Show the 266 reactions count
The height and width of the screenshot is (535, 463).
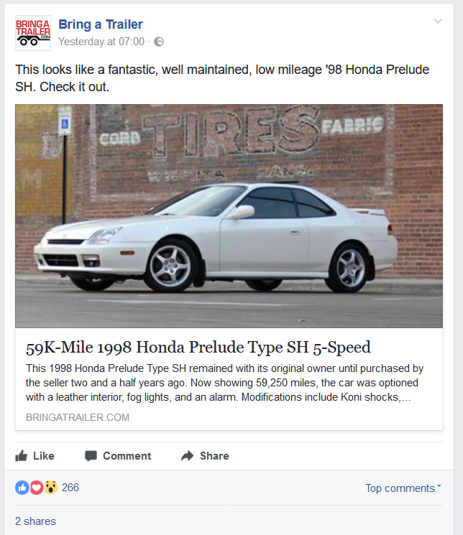[70, 488]
